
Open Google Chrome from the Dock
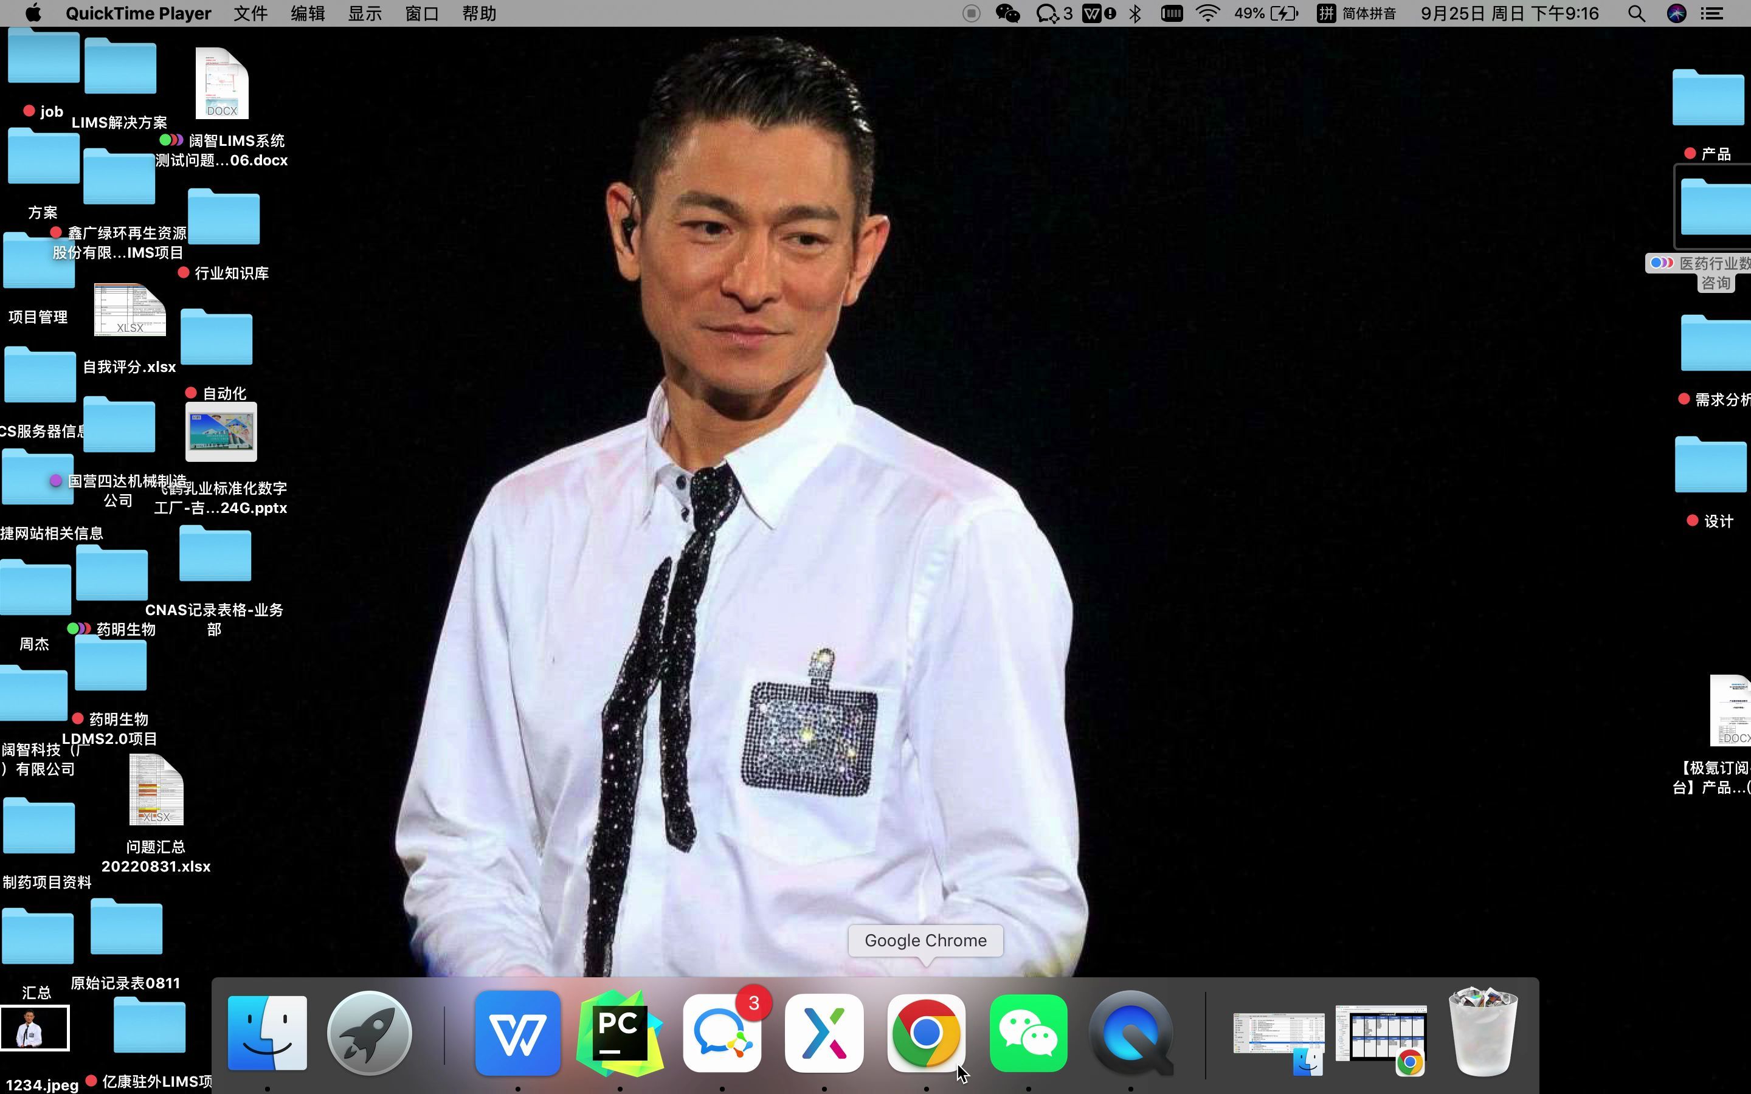926,1033
